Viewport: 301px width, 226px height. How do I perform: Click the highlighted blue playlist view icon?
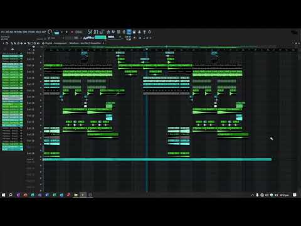pyautogui.click(x=129, y=32)
